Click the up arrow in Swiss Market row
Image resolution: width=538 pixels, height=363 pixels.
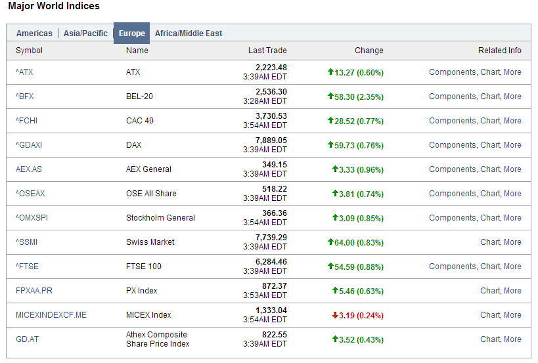tap(330, 242)
